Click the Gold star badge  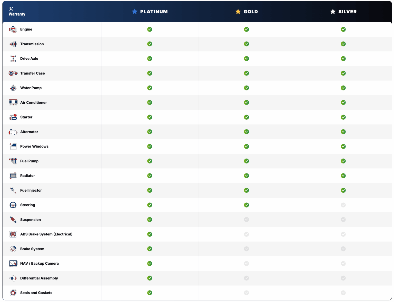point(238,11)
